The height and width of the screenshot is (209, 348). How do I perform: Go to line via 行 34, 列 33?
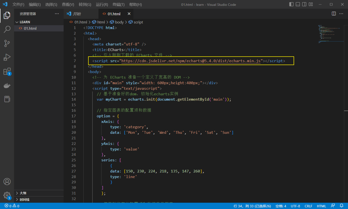252,206
